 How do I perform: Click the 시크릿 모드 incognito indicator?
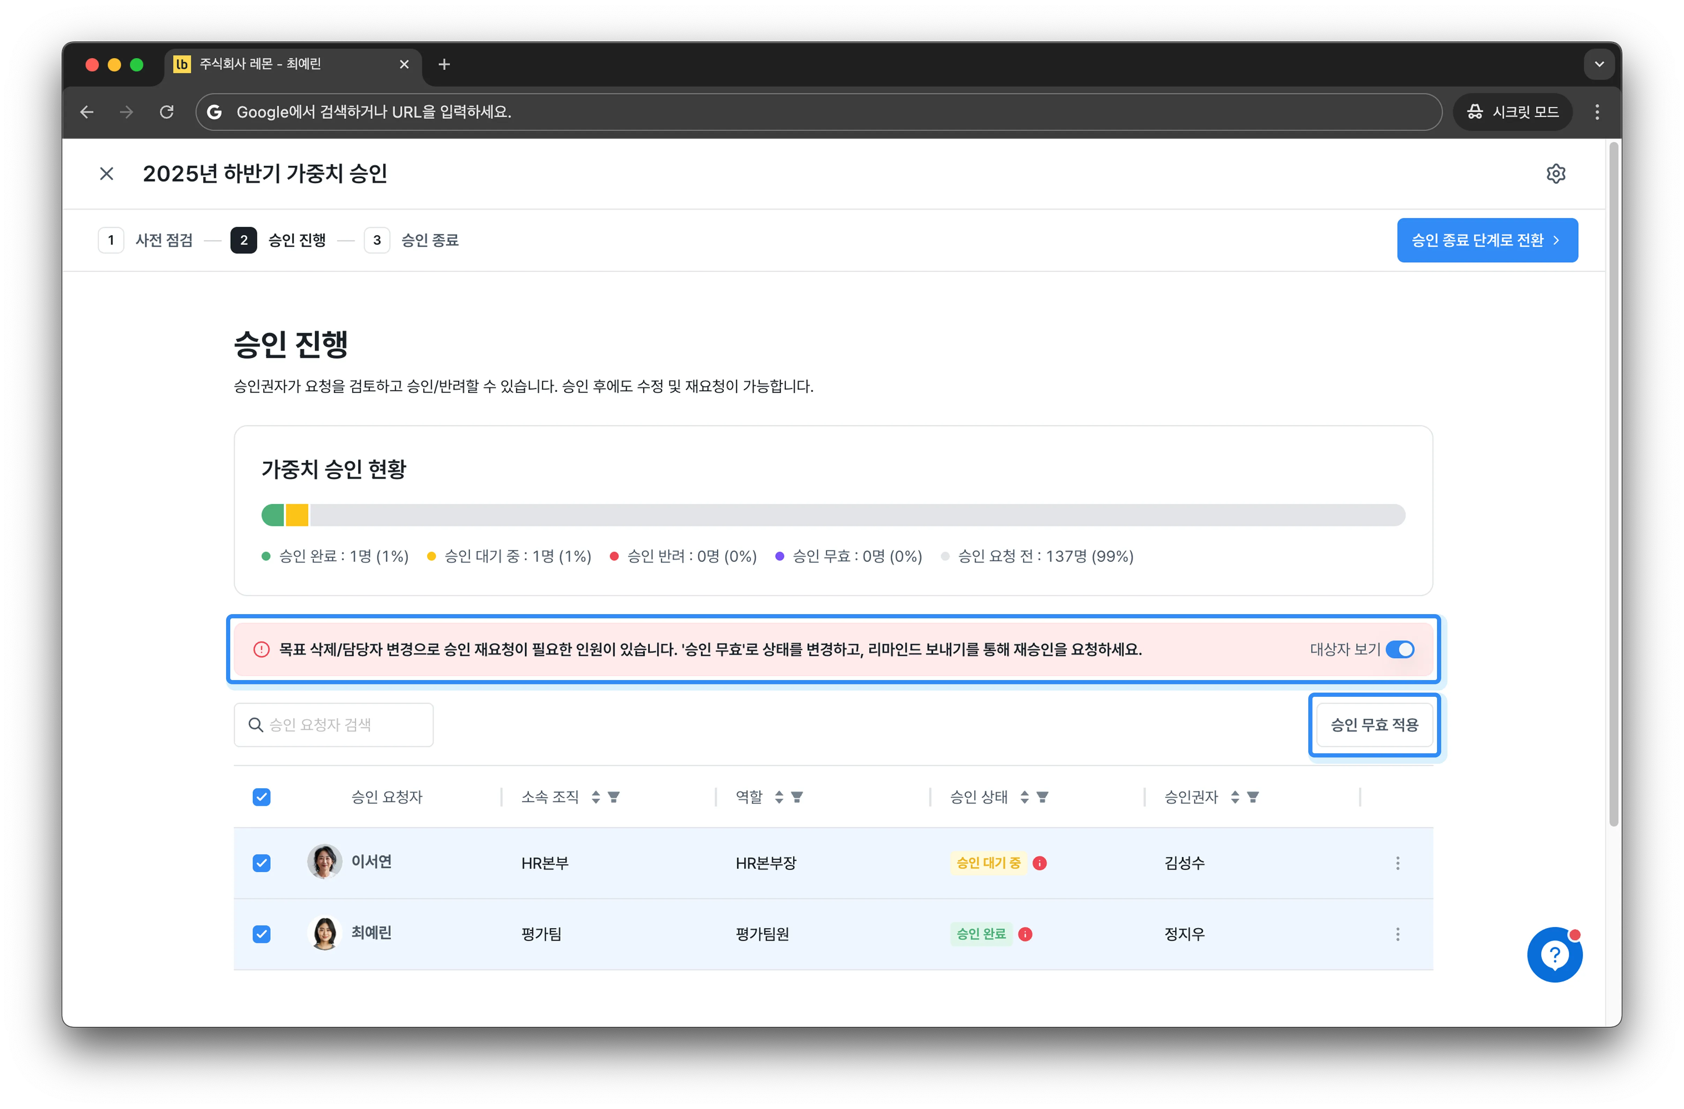pos(1512,112)
